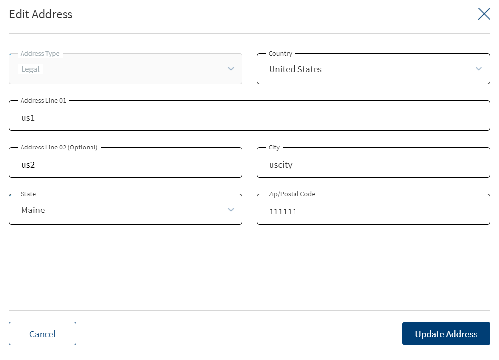Click the Address Line 02 field
Screen dimensions: 499x360
pyautogui.click(x=125, y=162)
